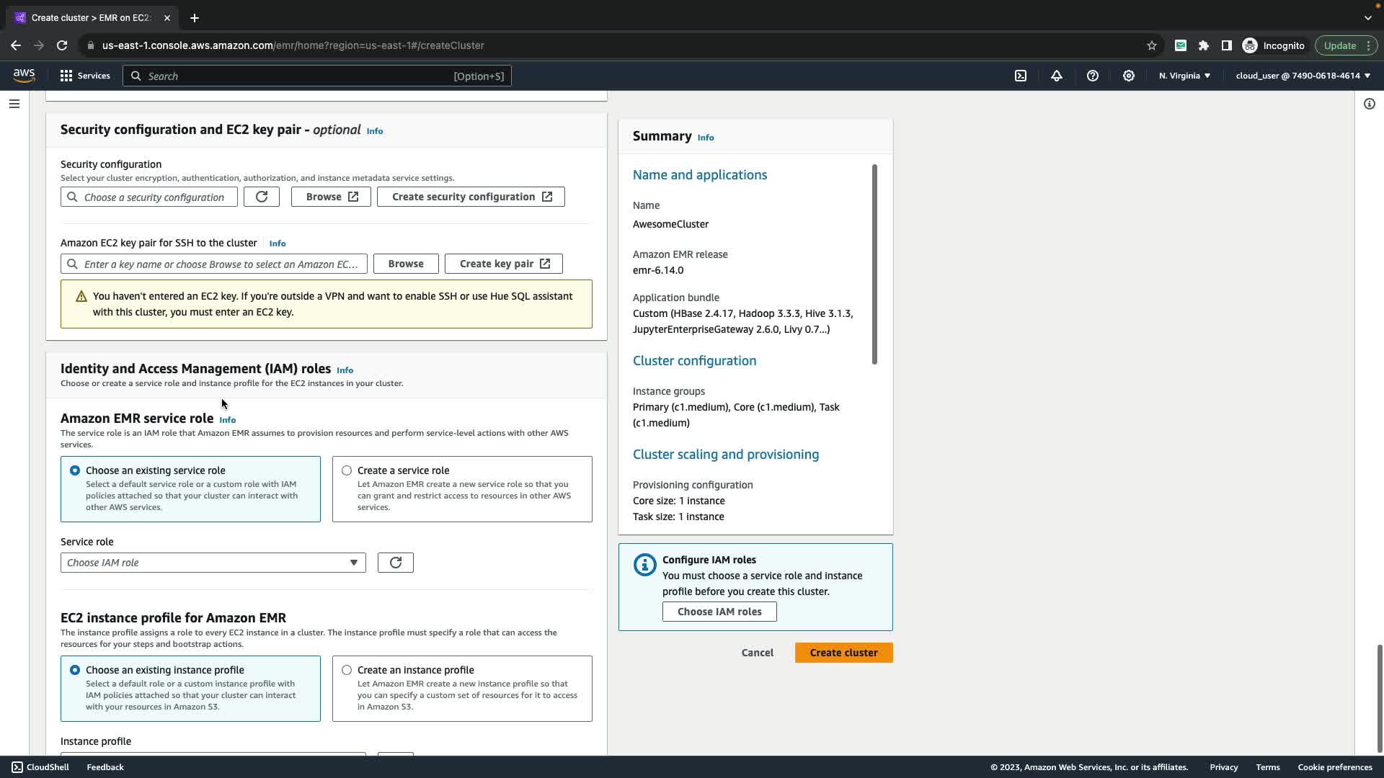The height and width of the screenshot is (778, 1384).
Task: Open the Services grid menu
Action: click(x=84, y=76)
